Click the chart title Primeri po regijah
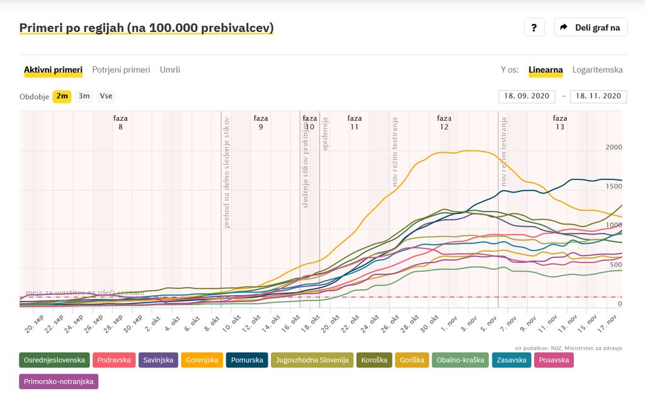The height and width of the screenshot is (414, 645). [x=146, y=28]
